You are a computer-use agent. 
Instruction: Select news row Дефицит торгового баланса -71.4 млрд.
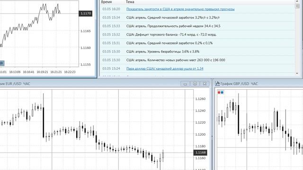(x=197, y=34)
